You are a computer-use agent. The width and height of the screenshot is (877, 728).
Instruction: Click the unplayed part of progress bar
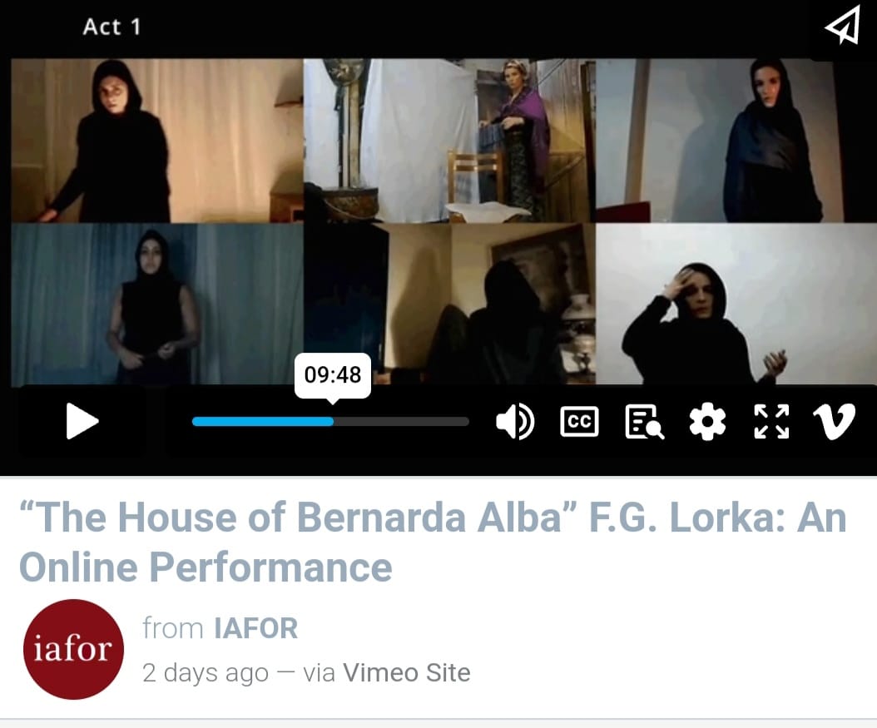[401, 422]
